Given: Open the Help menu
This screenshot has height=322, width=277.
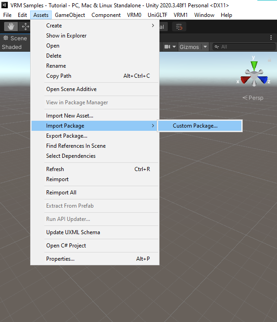Looking at the screenshot, I should tap(226, 15).
